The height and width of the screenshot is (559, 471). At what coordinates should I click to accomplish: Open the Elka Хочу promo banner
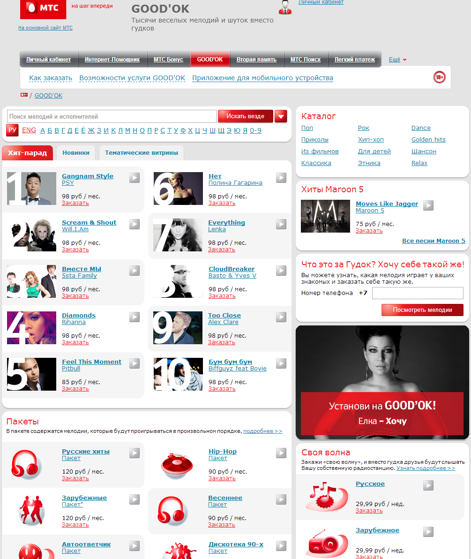point(382,382)
